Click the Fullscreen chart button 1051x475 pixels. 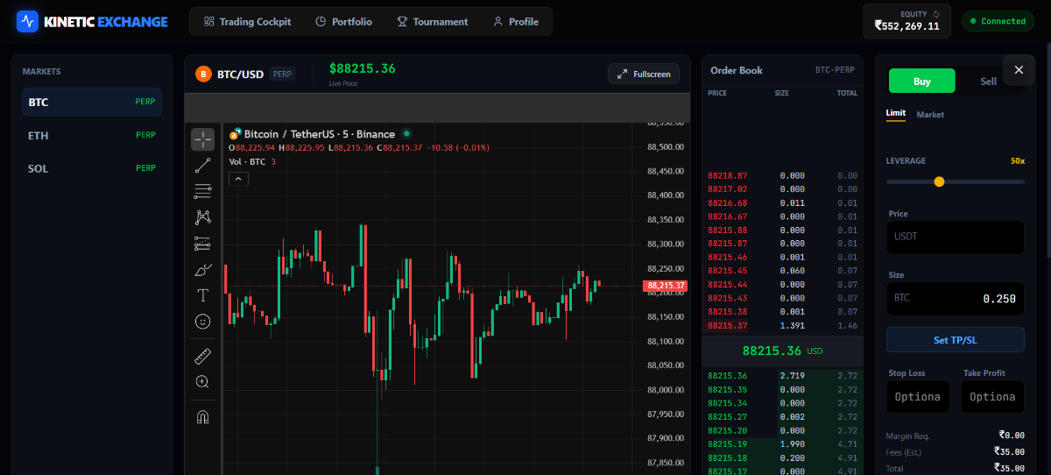pyautogui.click(x=643, y=74)
